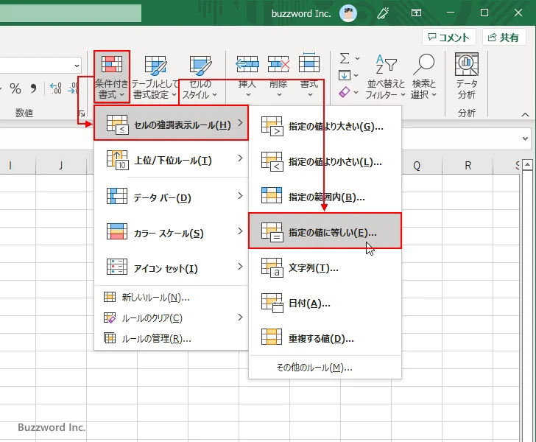Open Clear dropdown arrow
Image resolution: width=536 pixels, height=442 pixels.
356,92
